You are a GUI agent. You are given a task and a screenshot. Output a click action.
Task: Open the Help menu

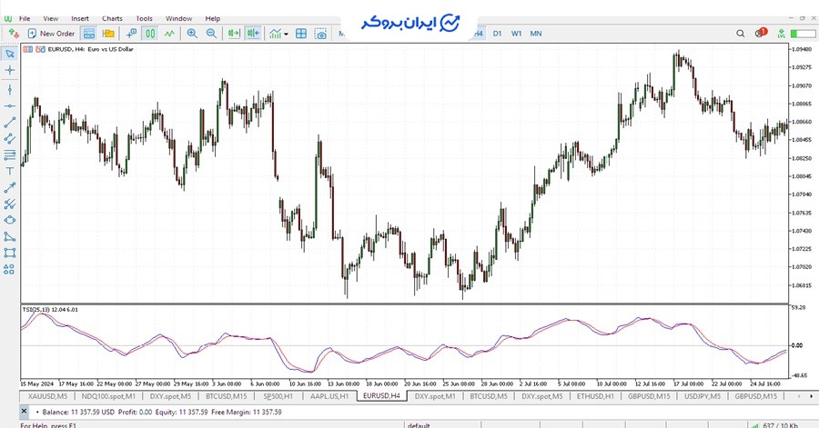coord(213,18)
